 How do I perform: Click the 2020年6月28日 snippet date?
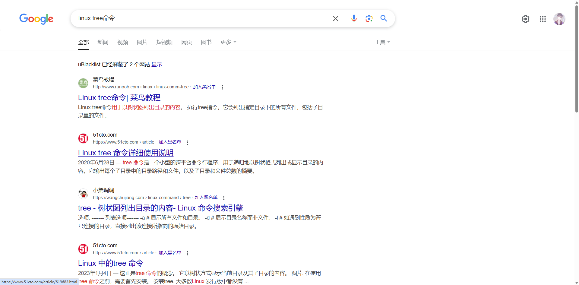click(96, 163)
